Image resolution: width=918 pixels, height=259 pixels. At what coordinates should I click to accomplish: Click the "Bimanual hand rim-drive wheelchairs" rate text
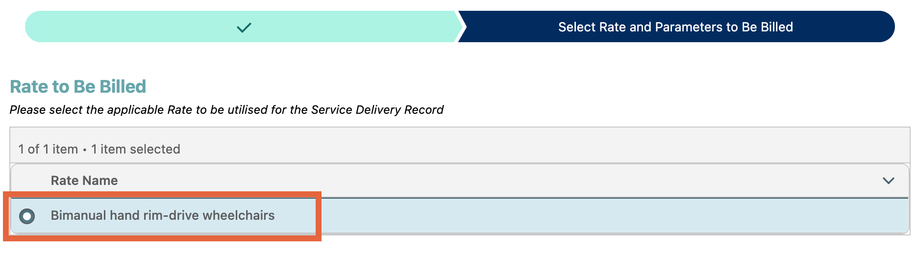point(162,215)
